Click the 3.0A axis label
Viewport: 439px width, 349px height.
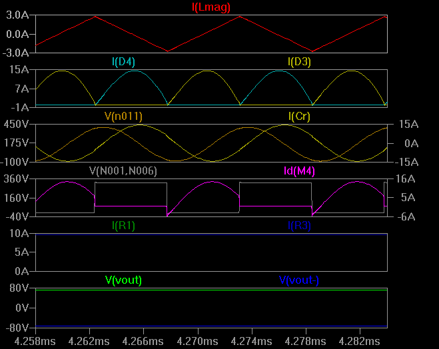[x=17, y=15]
